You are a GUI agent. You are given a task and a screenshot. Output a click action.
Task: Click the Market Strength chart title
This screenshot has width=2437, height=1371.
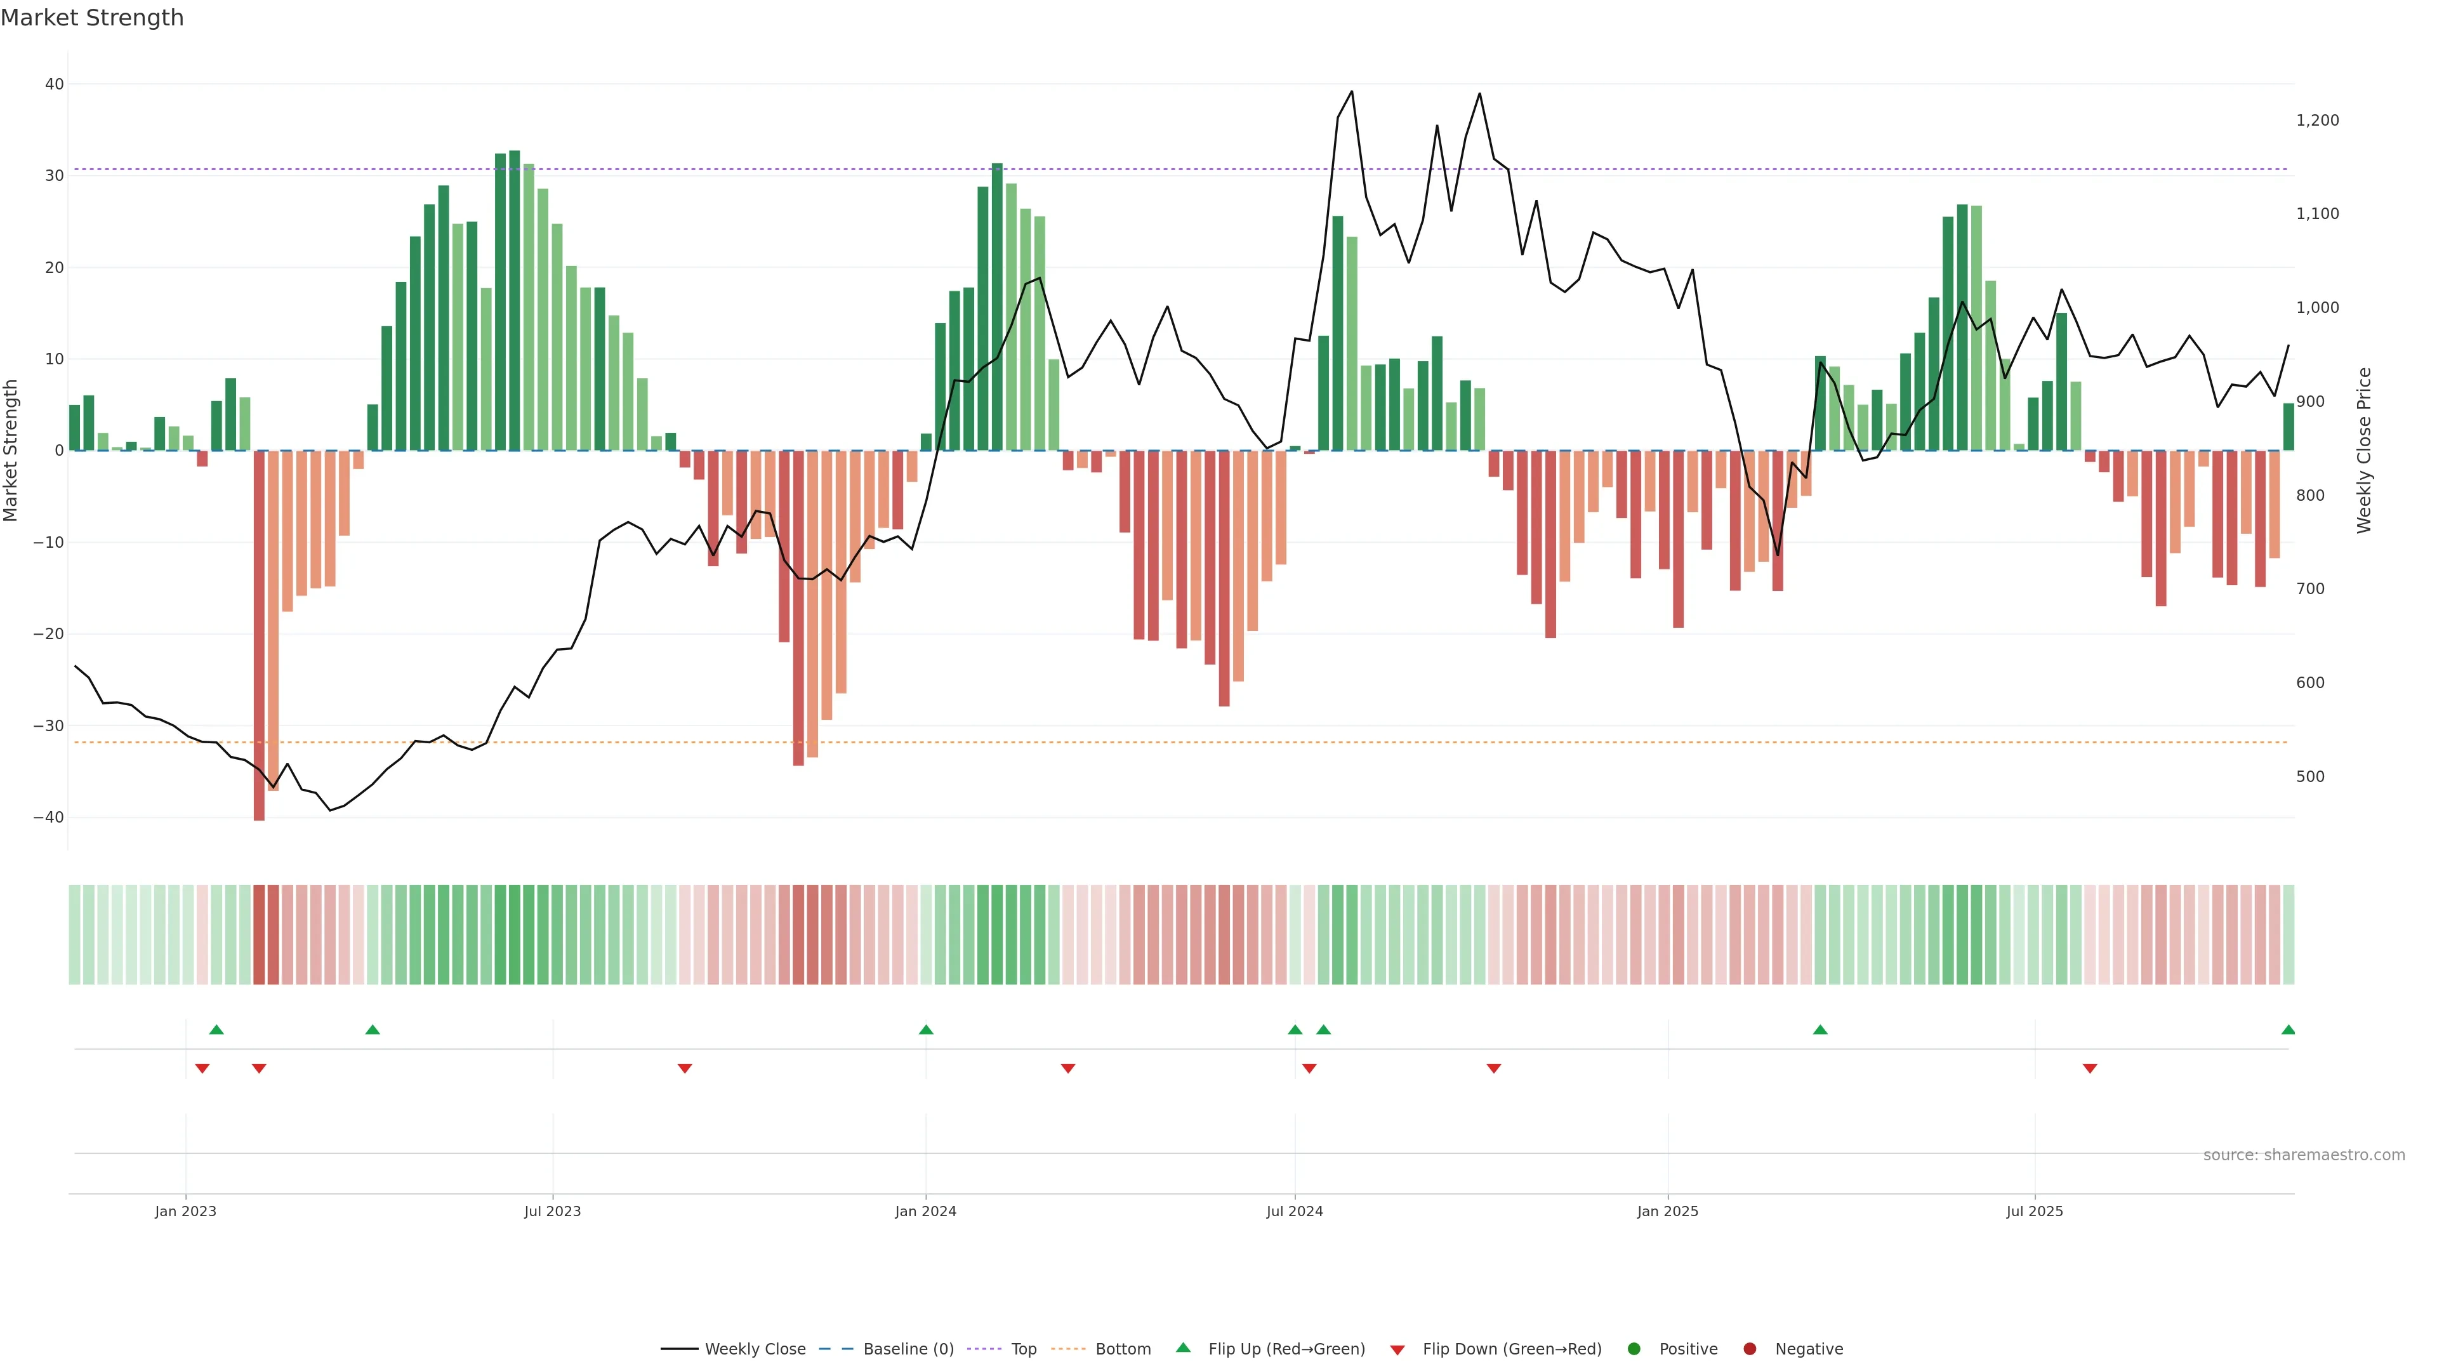92,18
